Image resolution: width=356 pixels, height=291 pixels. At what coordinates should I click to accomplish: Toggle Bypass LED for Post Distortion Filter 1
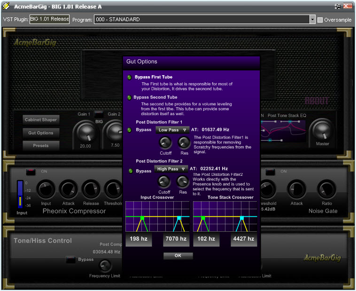[130, 130]
